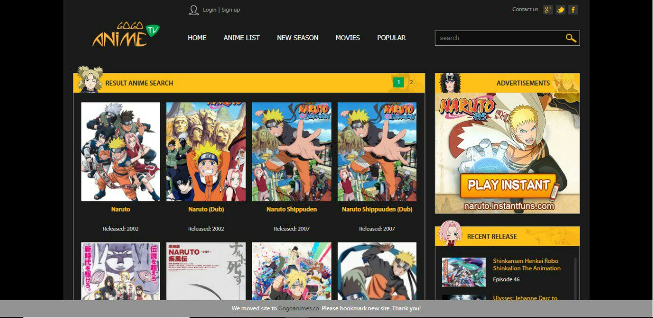The image size is (653, 318).
Task: Open the Gogoanimes.co link in the notice bar
Action: coord(298,308)
